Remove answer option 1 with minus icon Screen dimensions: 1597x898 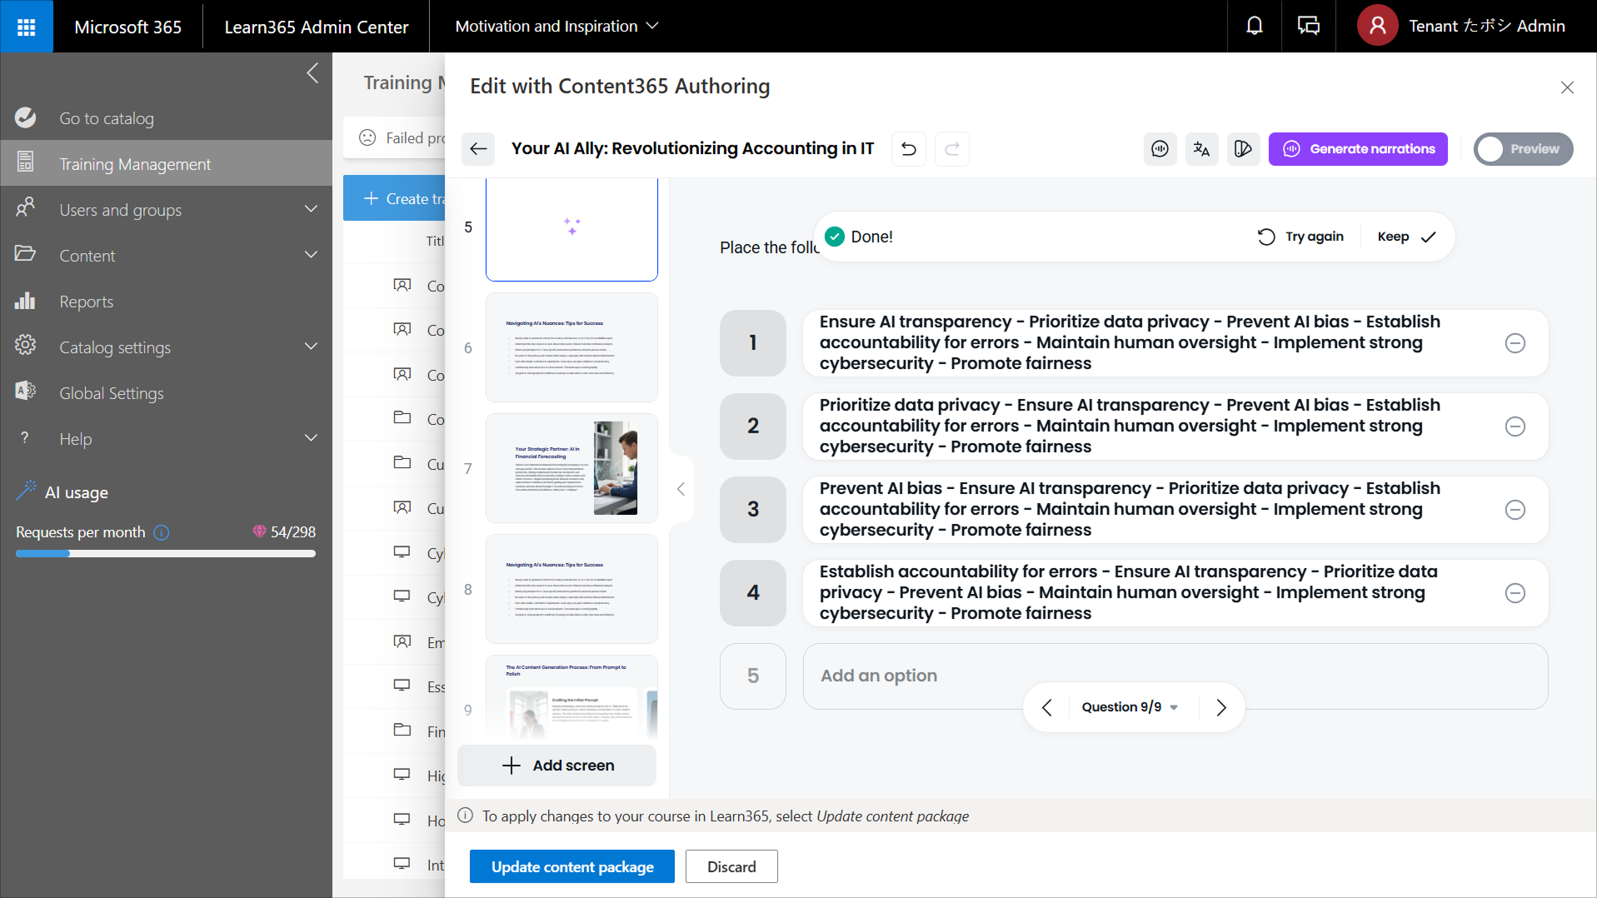[1515, 343]
